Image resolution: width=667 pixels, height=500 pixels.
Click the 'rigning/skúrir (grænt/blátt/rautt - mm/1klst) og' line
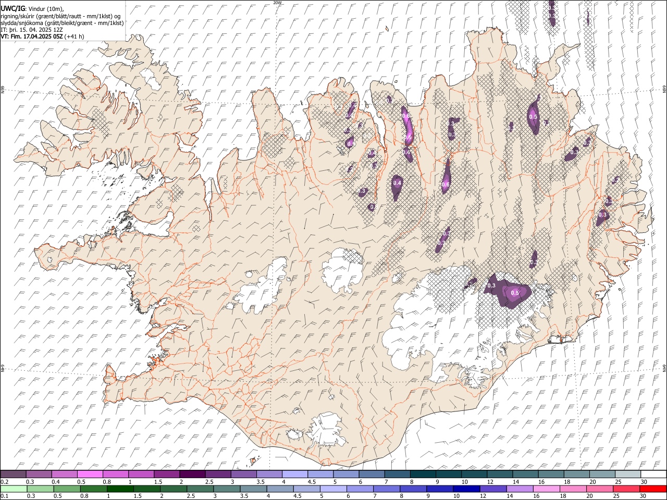tap(61, 16)
